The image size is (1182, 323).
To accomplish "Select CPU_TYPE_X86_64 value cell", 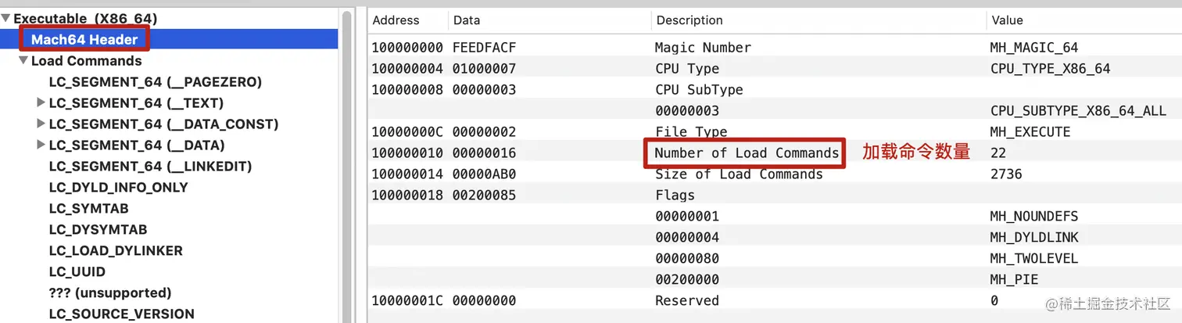I will coord(1050,68).
